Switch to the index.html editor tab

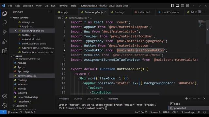[x=144, y=12]
